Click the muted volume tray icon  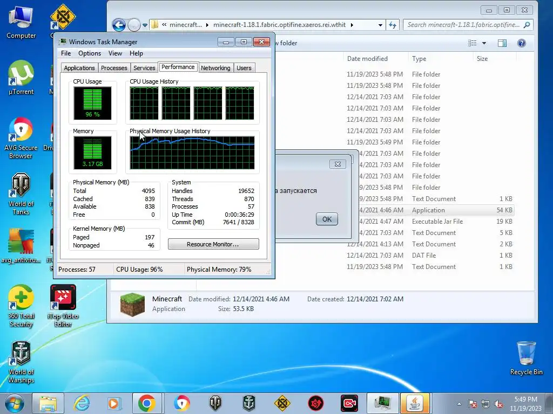click(x=498, y=404)
